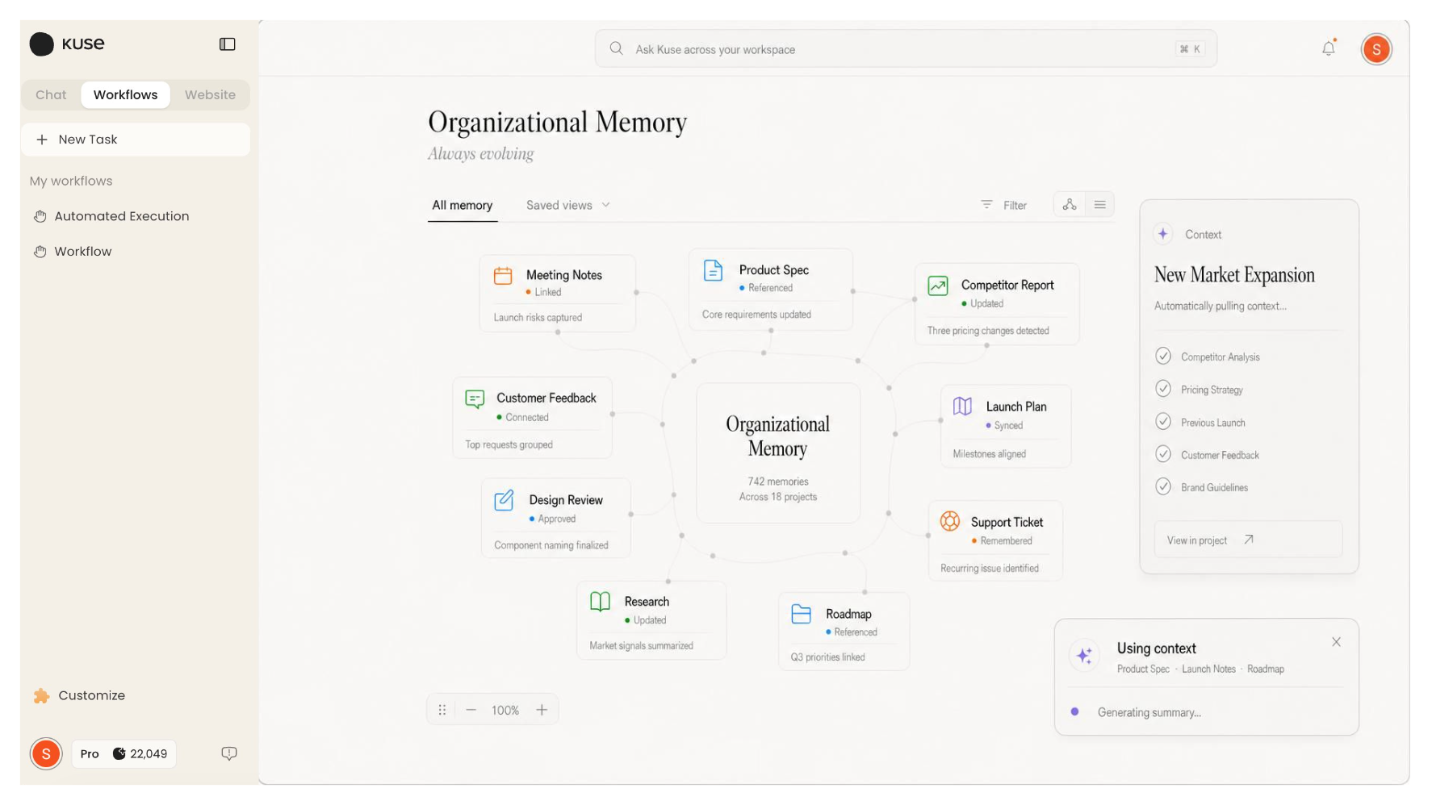The width and height of the screenshot is (1432, 805).
Task: Increase canvas zoom with plus button
Action: 542,710
